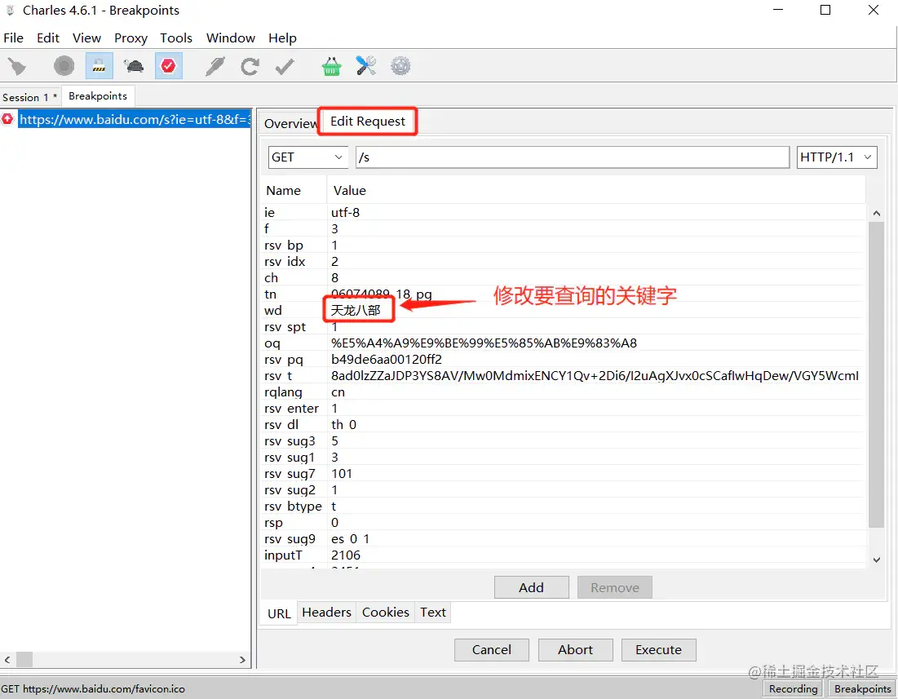Toggle the record button in toolbar
This screenshot has width=898, height=699.
64,66
